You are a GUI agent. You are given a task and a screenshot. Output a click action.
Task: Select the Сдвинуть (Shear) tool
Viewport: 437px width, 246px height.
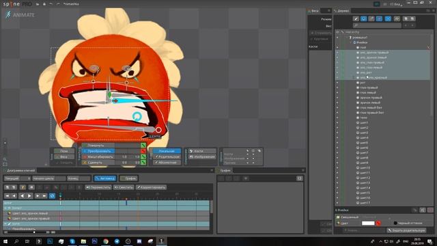[98, 163]
